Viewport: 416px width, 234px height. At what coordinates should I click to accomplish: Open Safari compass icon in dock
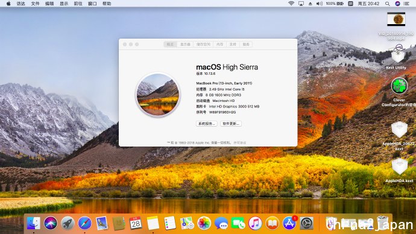[x=84, y=223]
